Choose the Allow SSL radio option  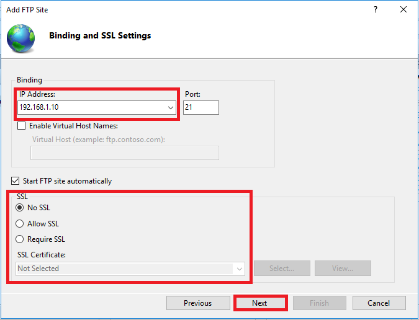pos(19,224)
